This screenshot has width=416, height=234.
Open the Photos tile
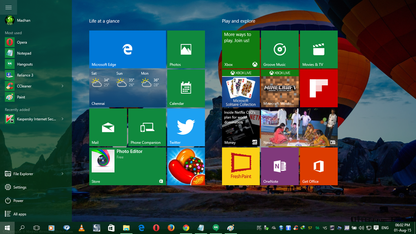point(186,49)
